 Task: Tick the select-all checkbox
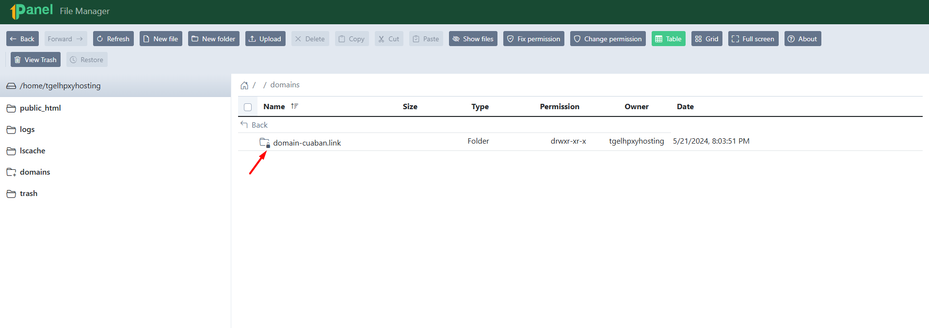248,107
